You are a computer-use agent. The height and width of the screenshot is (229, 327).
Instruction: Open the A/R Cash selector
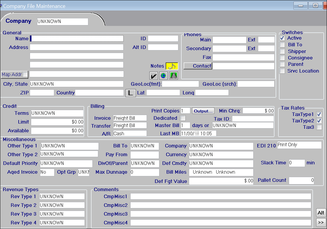(130, 133)
